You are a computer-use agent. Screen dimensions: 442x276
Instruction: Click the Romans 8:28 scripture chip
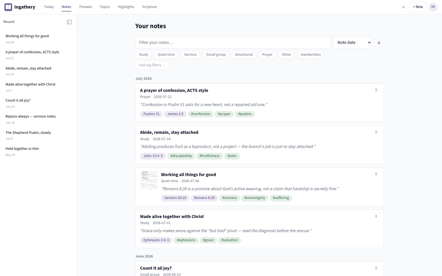coord(204,198)
